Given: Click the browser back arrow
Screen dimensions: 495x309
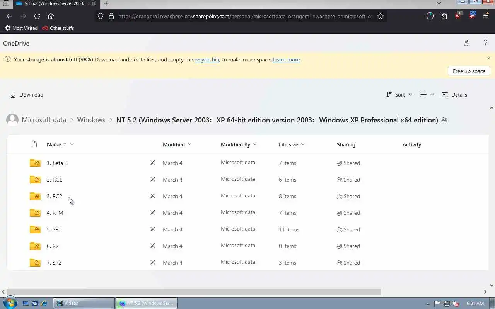Looking at the screenshot, I should 9,16.
